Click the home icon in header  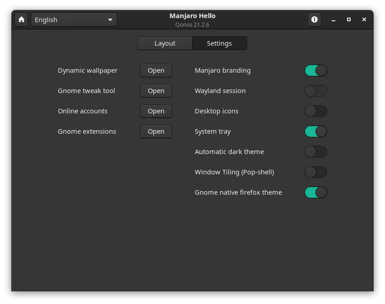[x=21, y=20]
